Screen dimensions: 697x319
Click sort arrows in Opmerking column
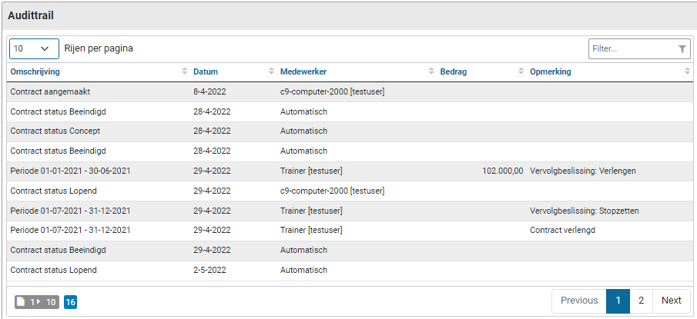(x=687, y=71)
